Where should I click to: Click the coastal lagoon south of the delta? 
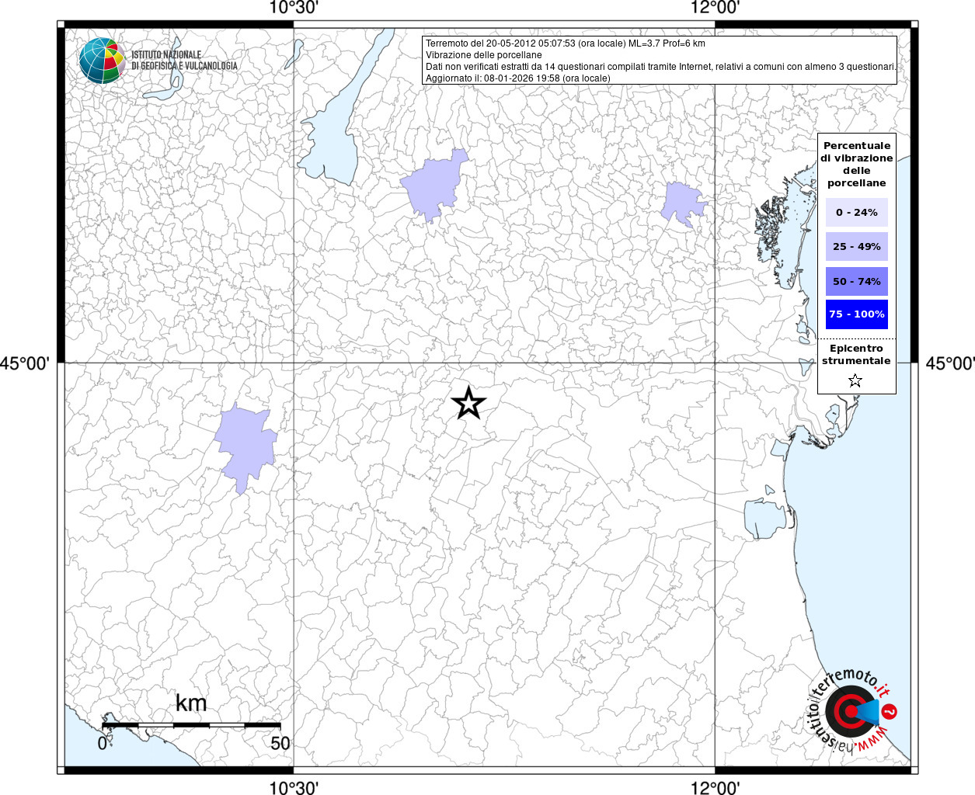click(x=765, y=518)
